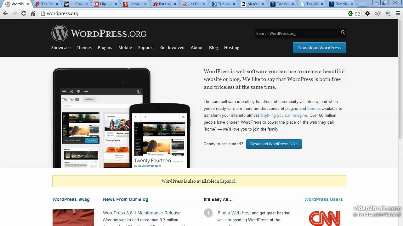Reload the wordpress.org page
The width and height of the screenshot is (403, 226).
[x=24, y=13]
